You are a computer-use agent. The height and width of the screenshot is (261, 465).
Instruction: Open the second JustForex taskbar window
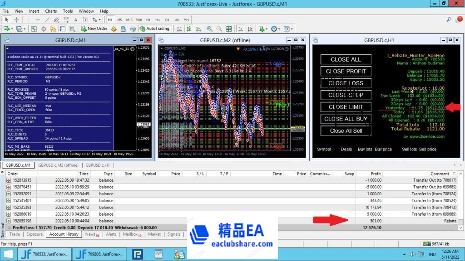pos(99,254)
